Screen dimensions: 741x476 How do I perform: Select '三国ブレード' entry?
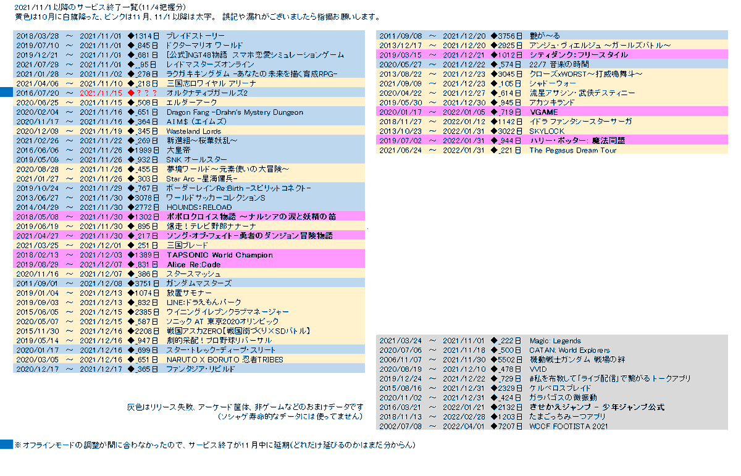click(187, 245)
